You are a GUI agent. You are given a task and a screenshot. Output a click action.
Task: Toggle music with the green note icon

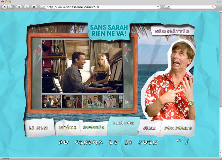pos(187,142)
